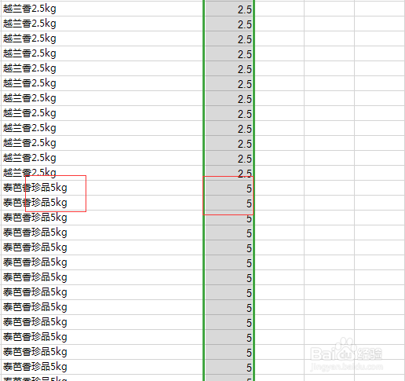The image size is (405, 381).
Task: Select the topmost visible 越兰香2.5kg cell
Action: click(x=102, y=9)
